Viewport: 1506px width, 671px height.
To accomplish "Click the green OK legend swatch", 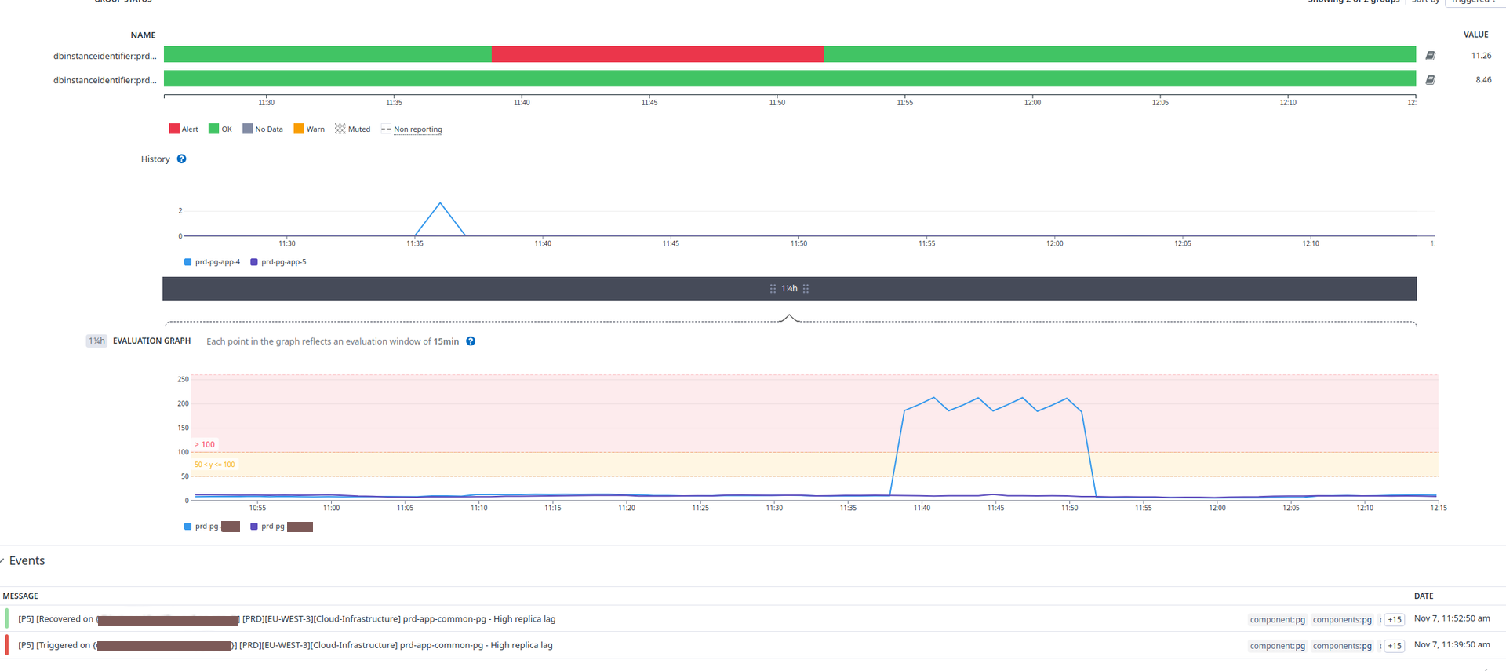I will coord(213,129).
